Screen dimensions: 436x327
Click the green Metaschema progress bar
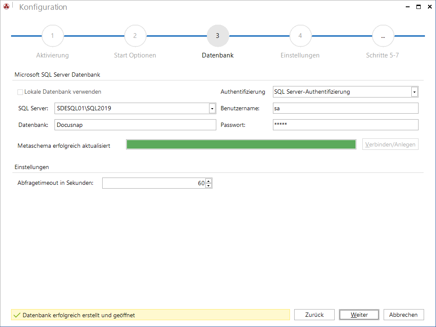[x=241, y=144]
